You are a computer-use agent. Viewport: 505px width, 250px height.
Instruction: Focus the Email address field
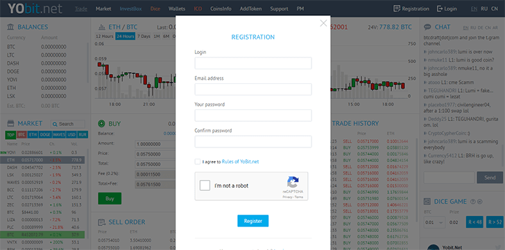[x=252, y=89]
